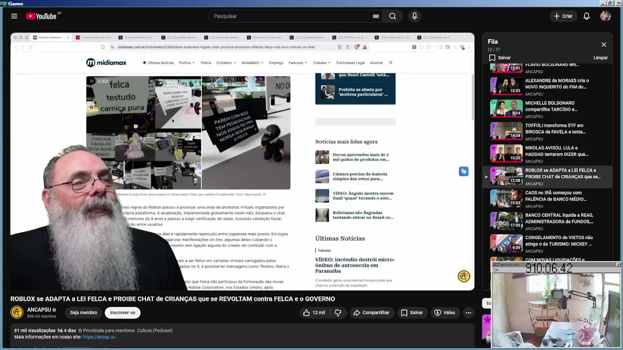
Task: Open the Anuncie menu item in video
Action: (376, 63)
